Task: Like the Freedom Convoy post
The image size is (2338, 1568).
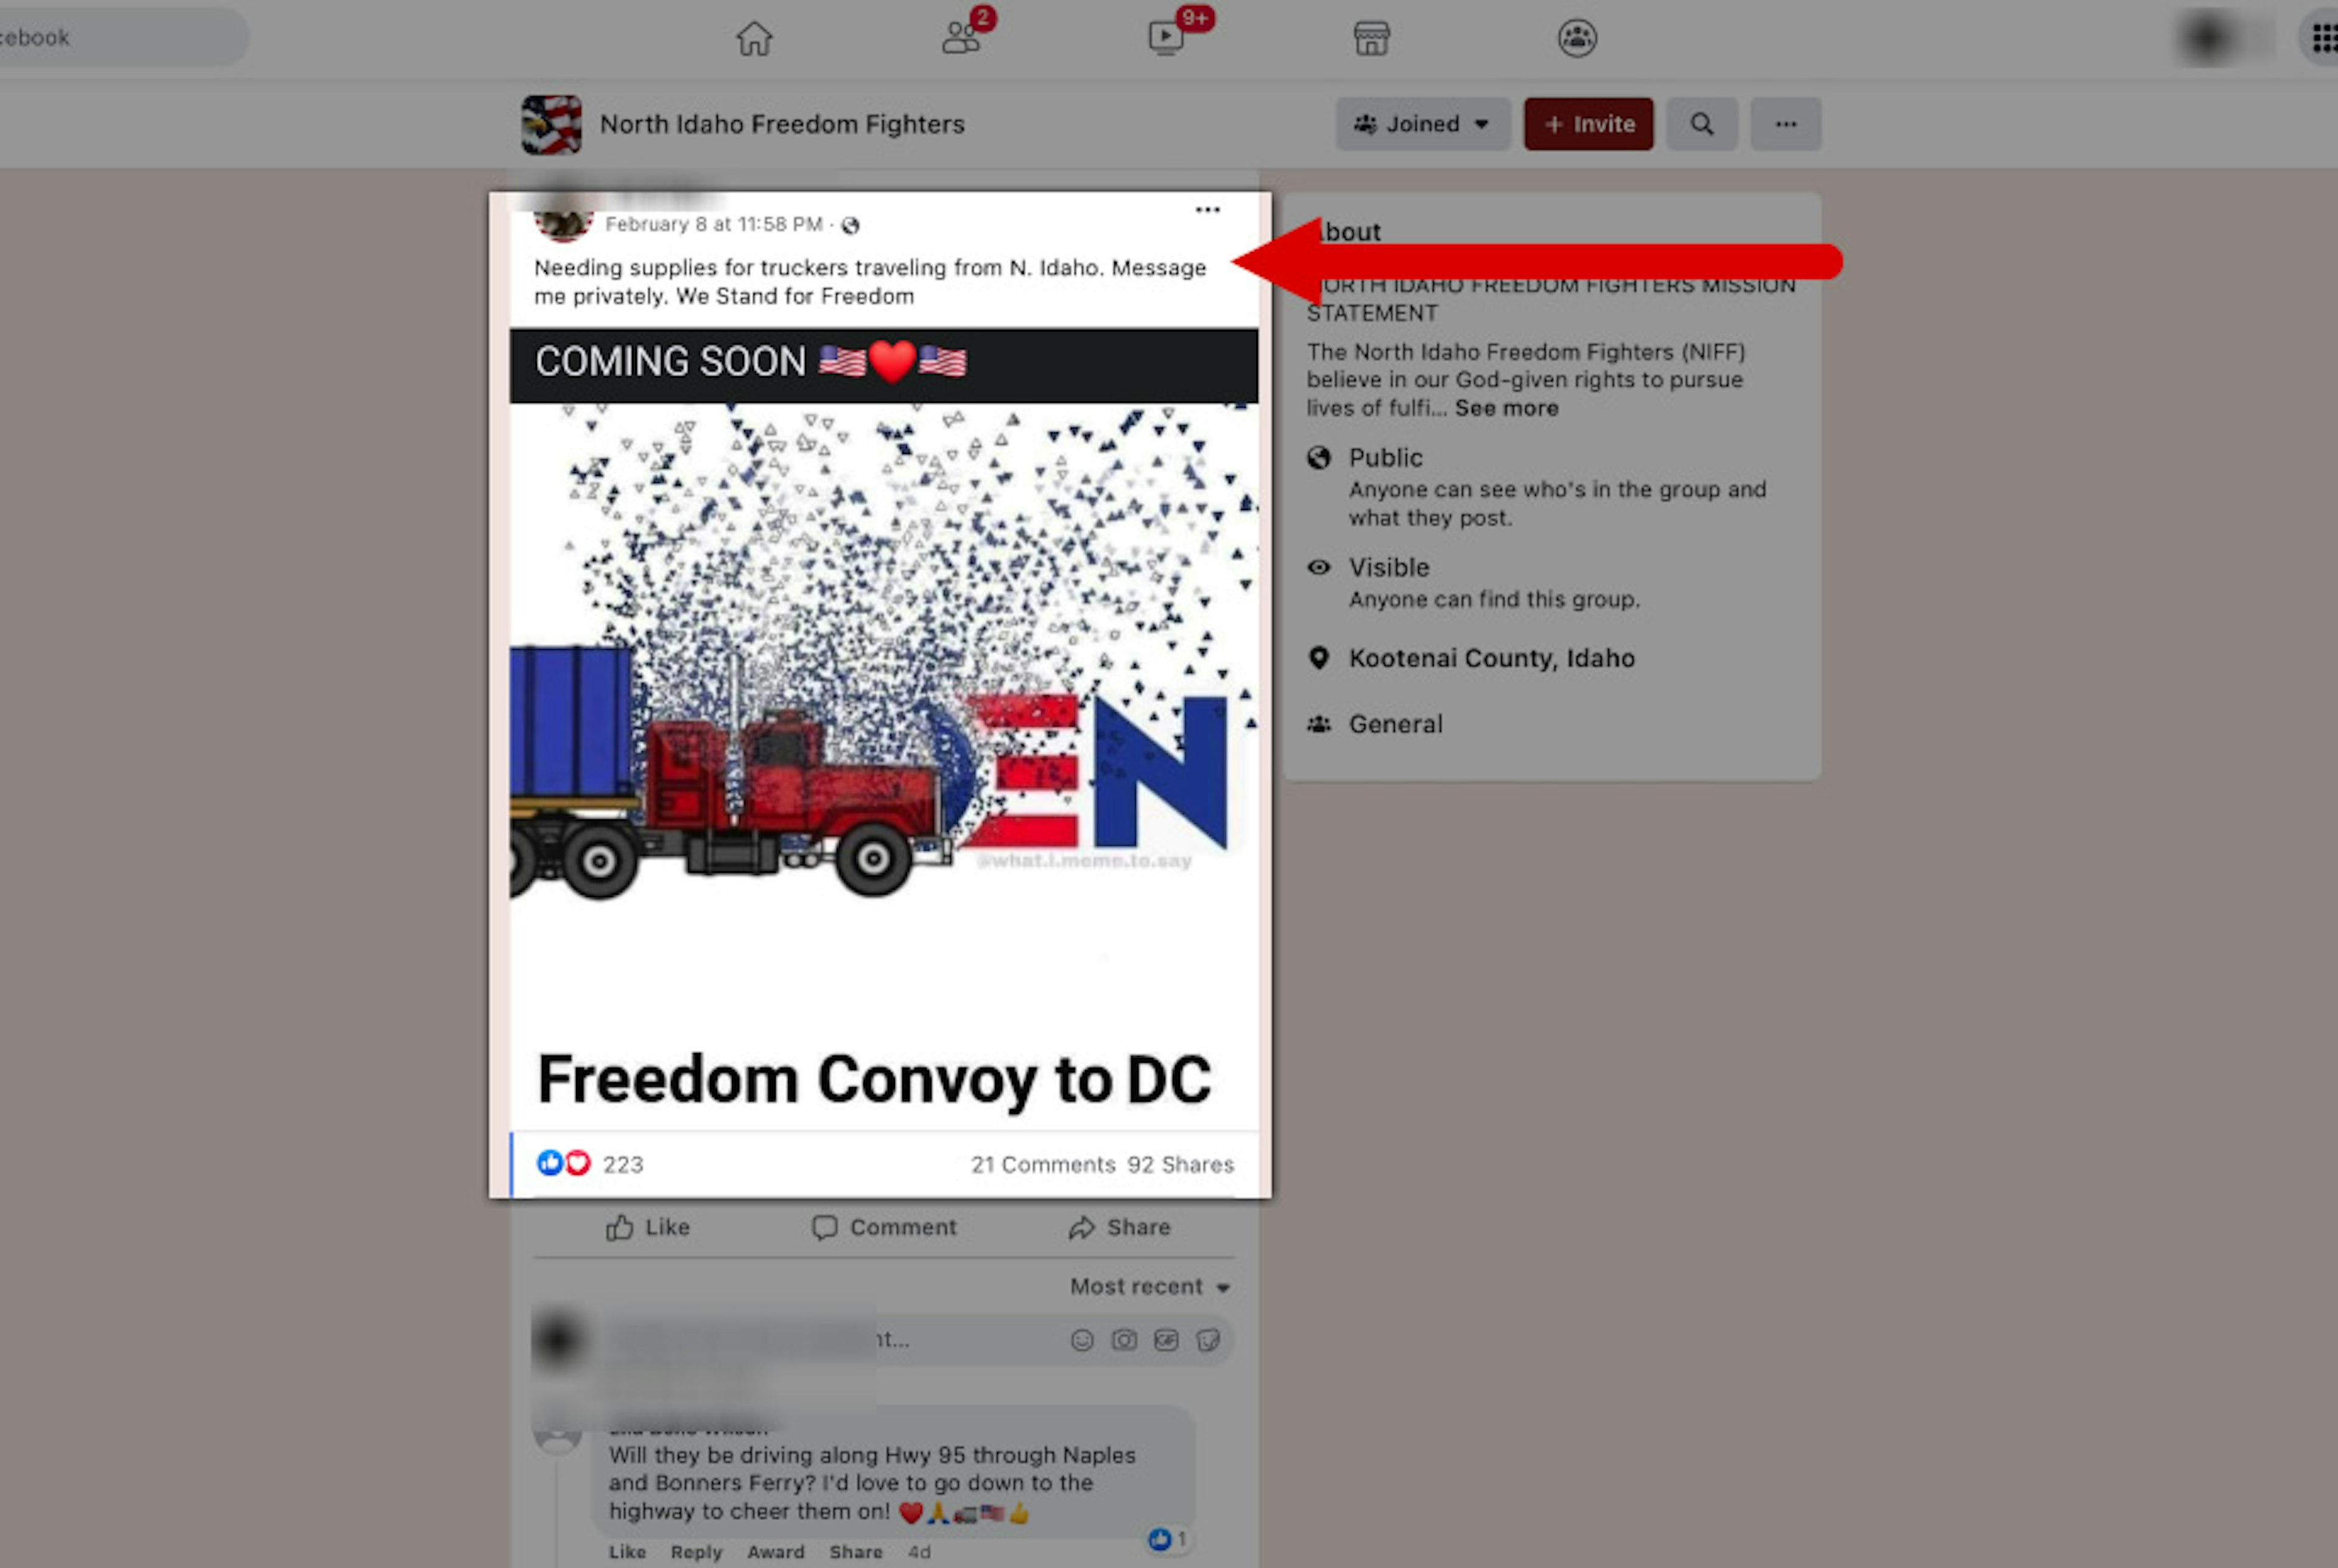Action: click(648, 1227)
